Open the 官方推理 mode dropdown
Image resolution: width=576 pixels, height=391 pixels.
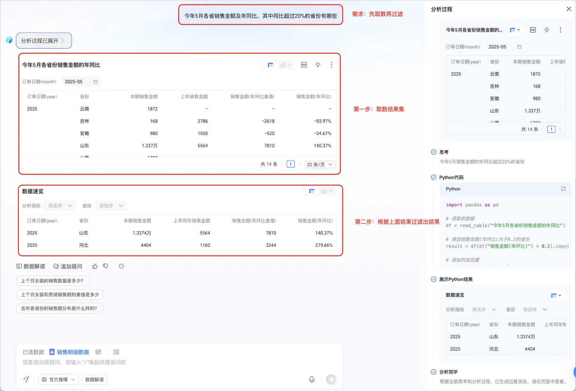point(58,379)
